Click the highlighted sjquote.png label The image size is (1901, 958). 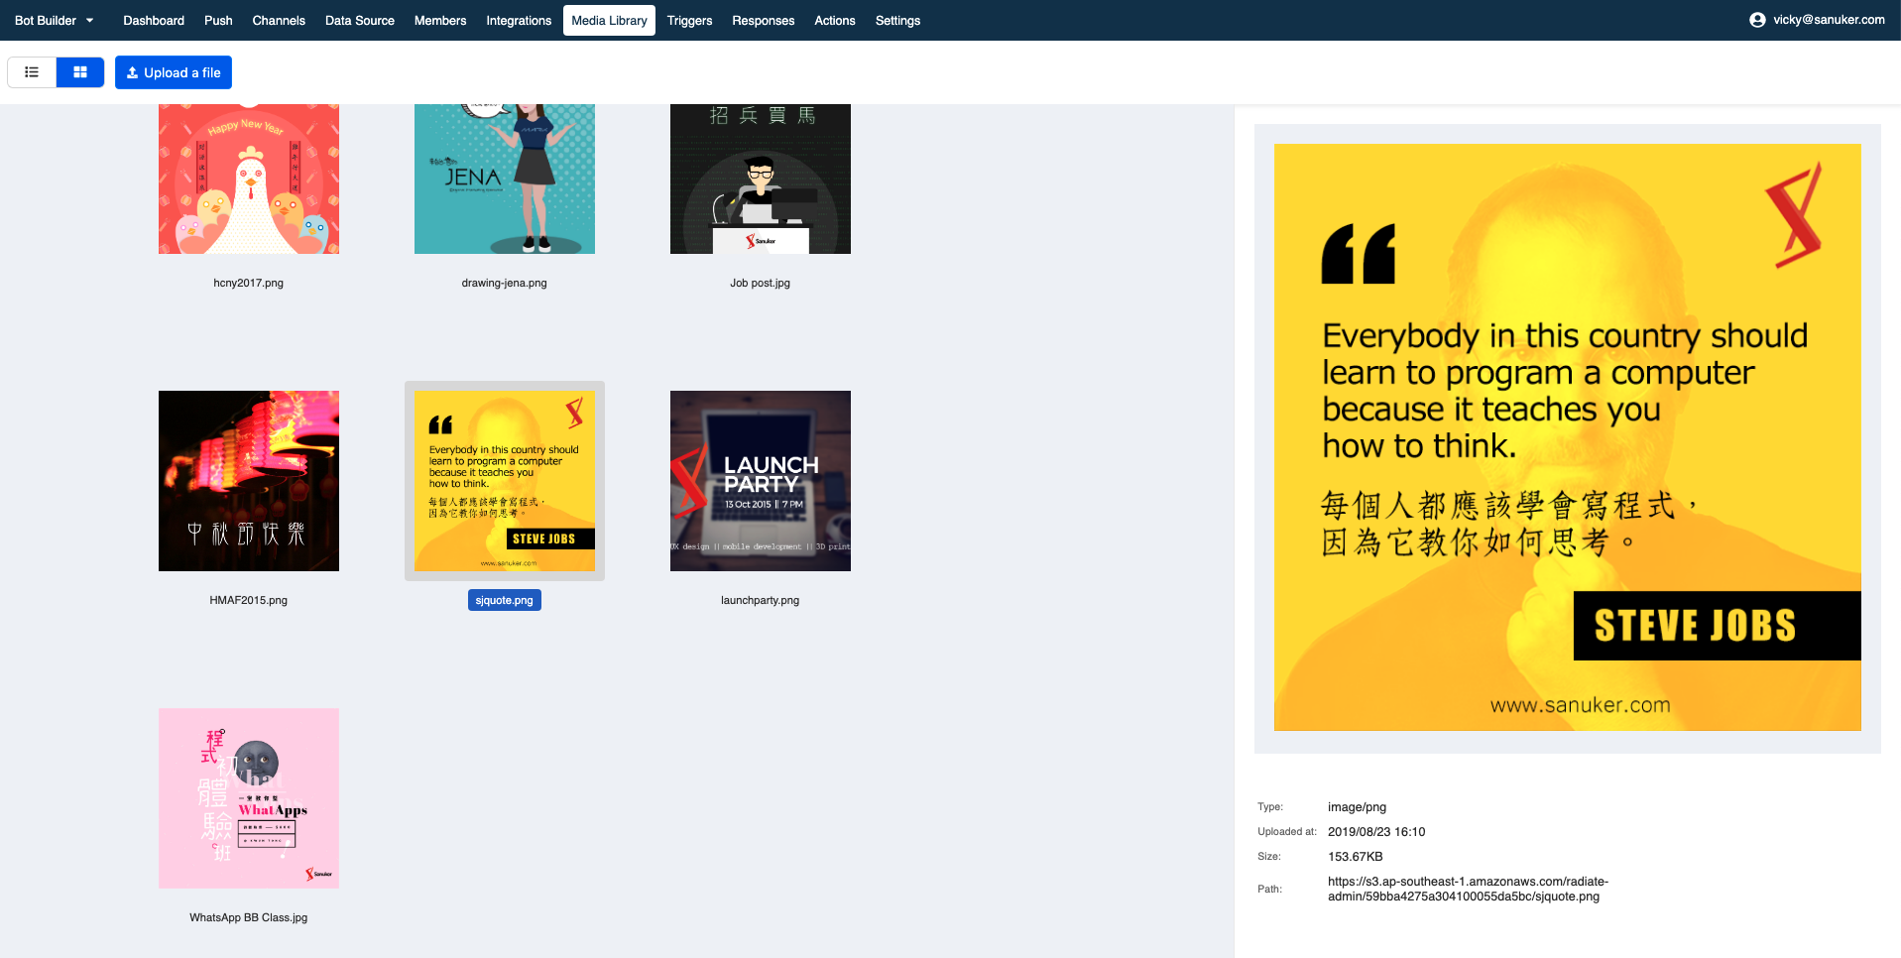(505, 600)
